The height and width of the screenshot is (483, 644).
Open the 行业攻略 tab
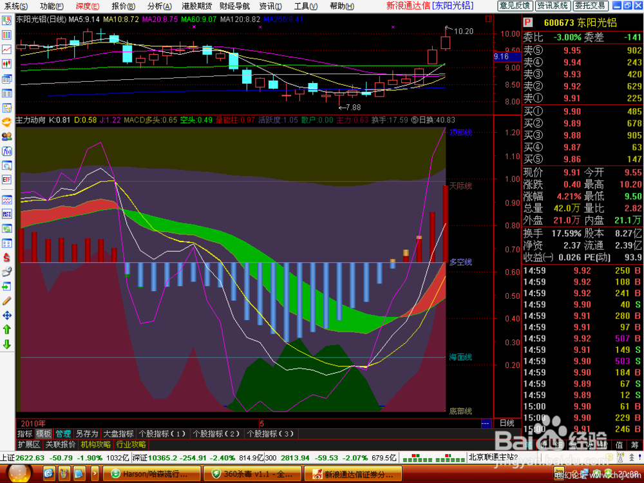point(131,444)
